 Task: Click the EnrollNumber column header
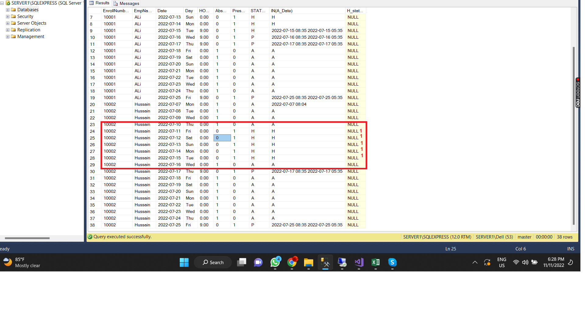click(x=116, y=11)
